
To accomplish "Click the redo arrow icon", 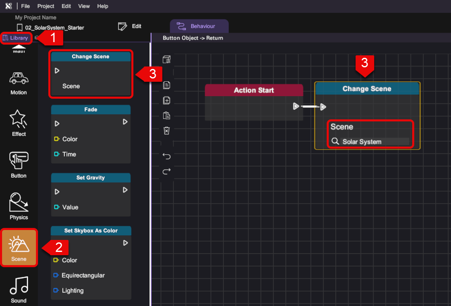I will pos(166,172).
